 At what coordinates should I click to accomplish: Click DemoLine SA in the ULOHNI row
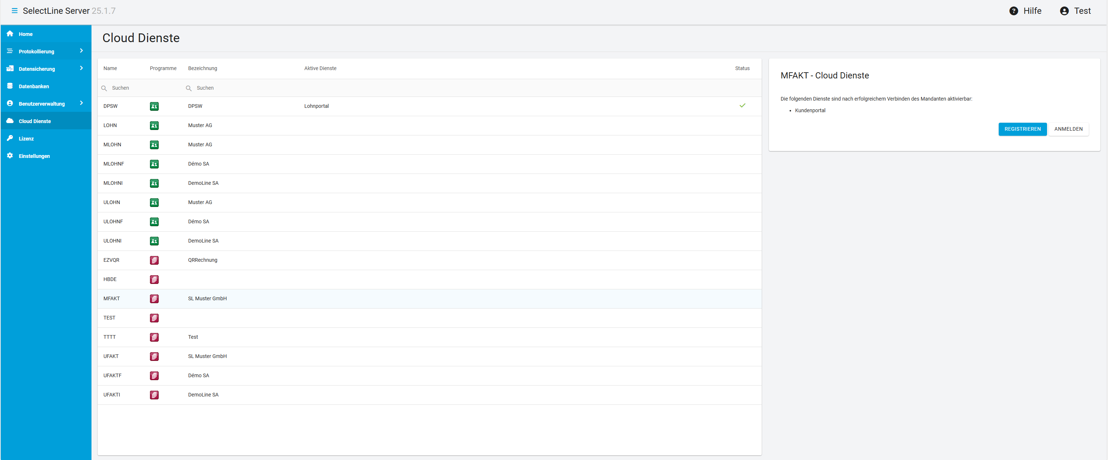(x=203, y=241)
